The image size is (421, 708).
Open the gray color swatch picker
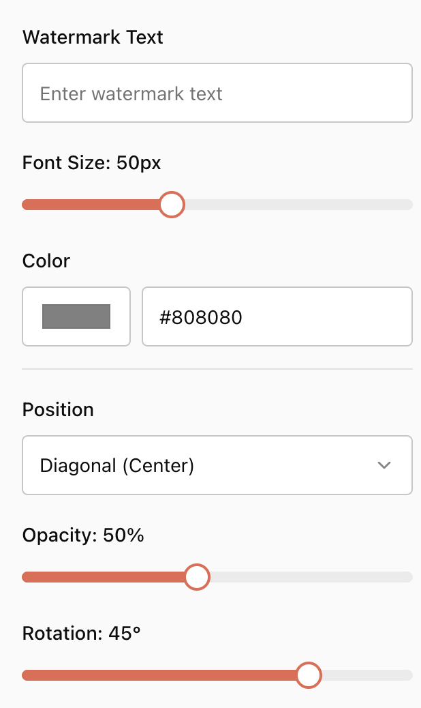click(x=76, y=316)
